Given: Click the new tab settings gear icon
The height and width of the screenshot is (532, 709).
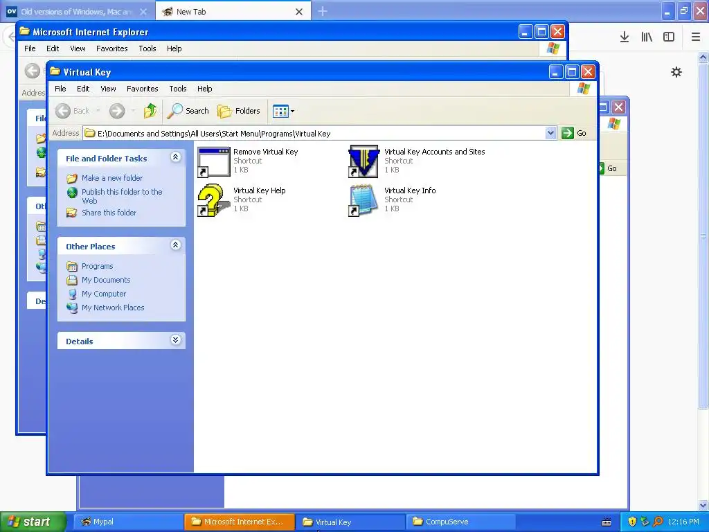Looking at the screenshot, I should pyautogui.click(x=676, y=72).
